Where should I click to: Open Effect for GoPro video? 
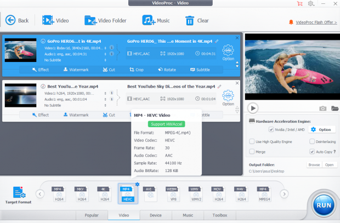(x=41, y=70)
